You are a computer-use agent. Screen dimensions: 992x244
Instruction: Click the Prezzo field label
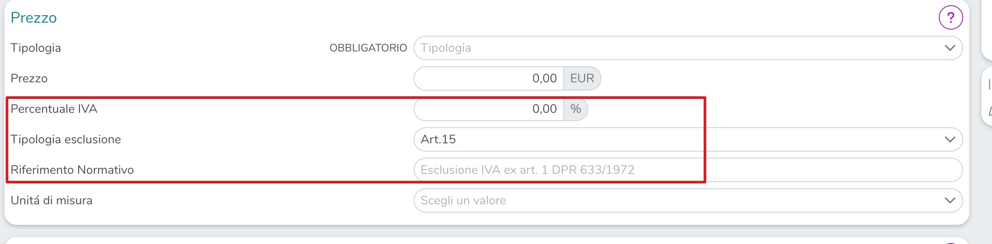click(29, 78)
